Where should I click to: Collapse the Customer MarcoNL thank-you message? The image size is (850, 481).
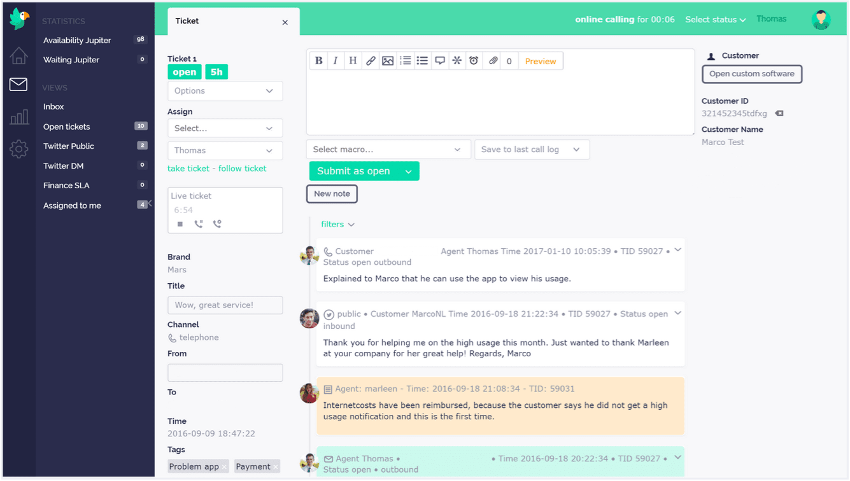tap(677, 312)
